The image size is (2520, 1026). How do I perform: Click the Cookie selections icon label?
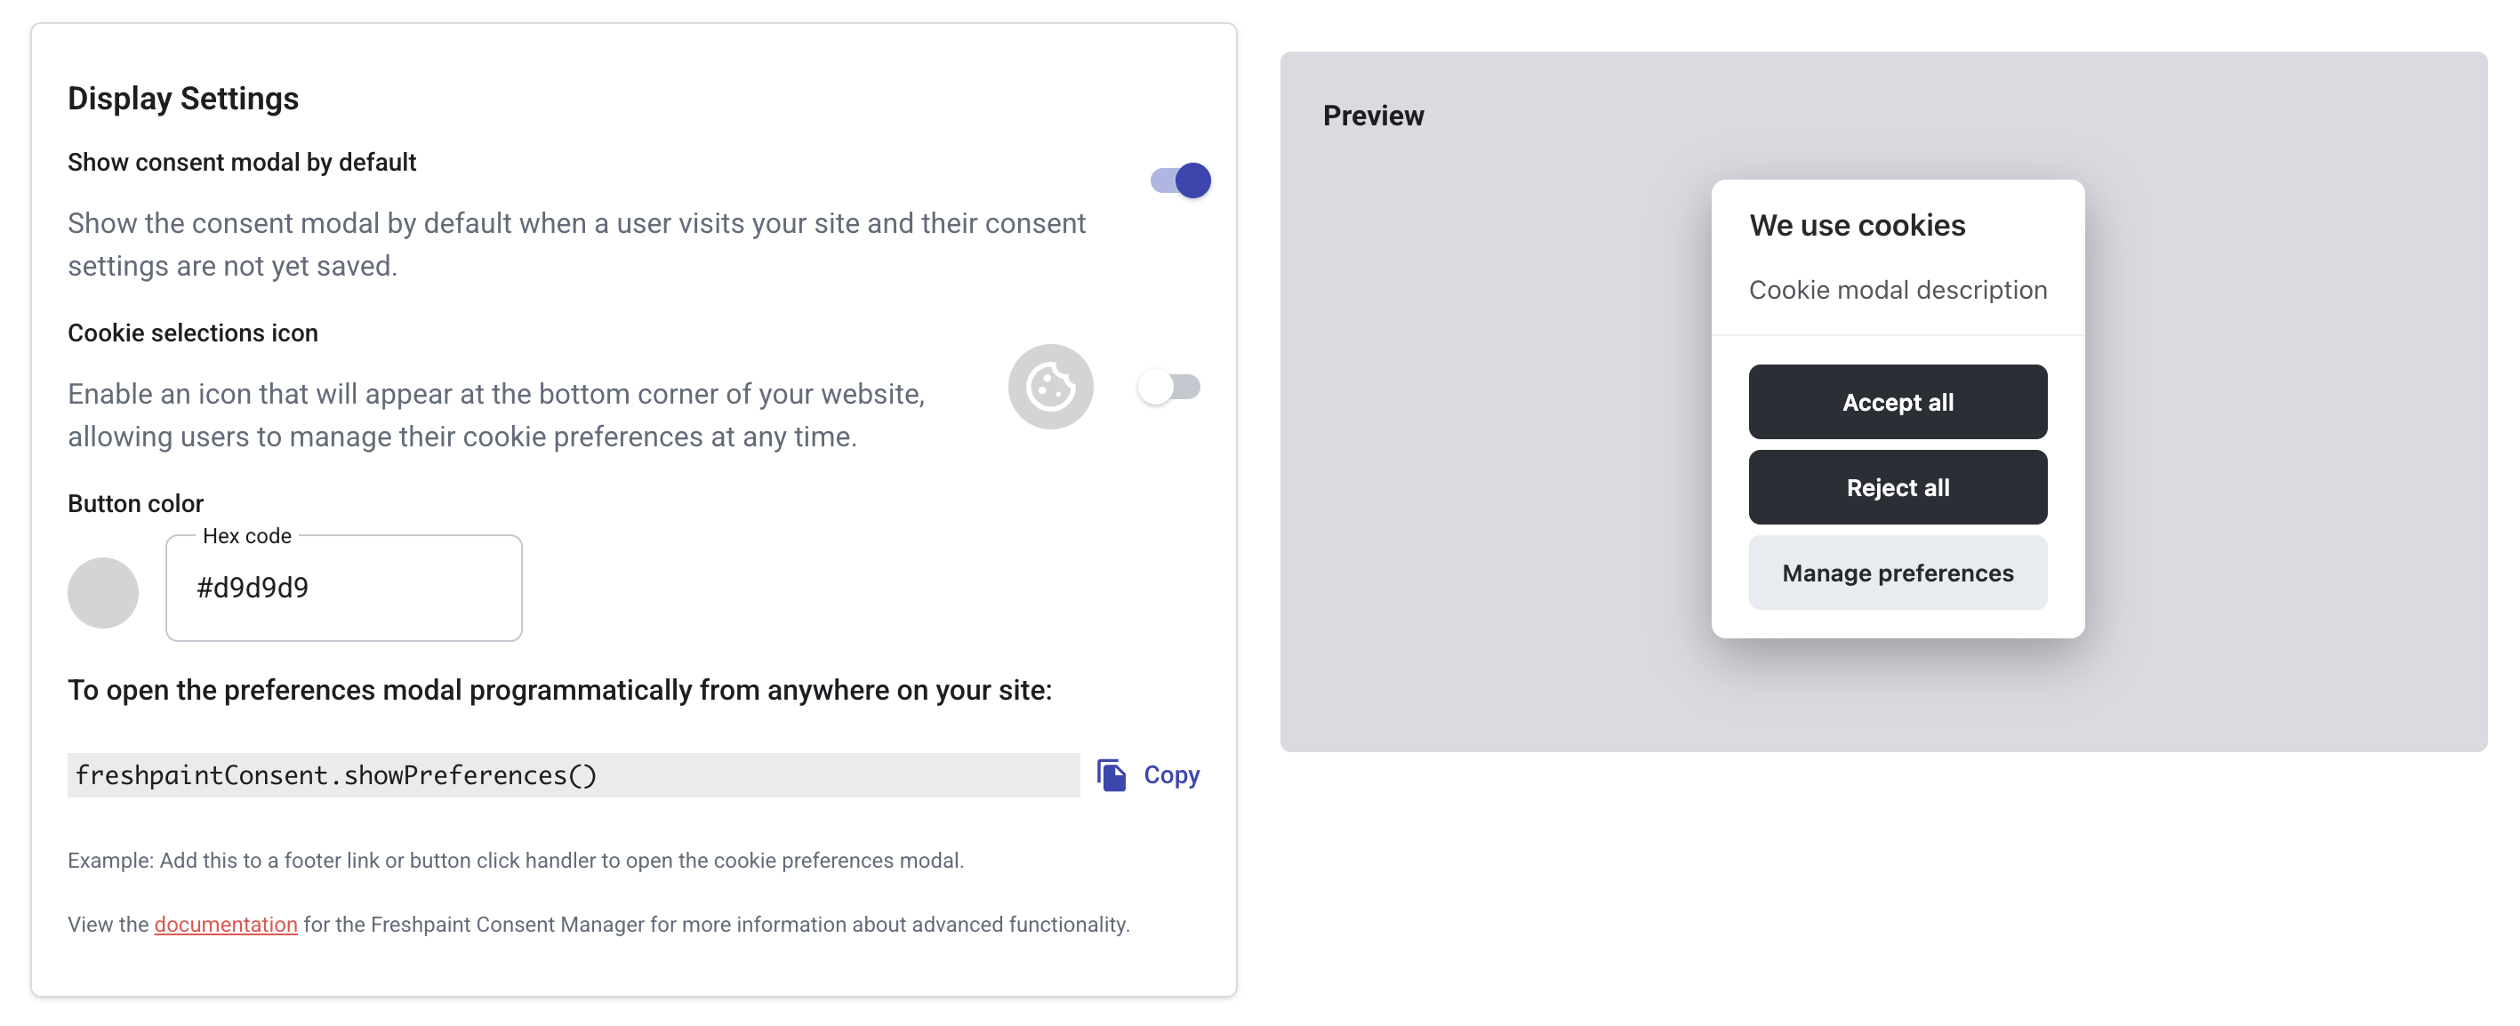193,333
